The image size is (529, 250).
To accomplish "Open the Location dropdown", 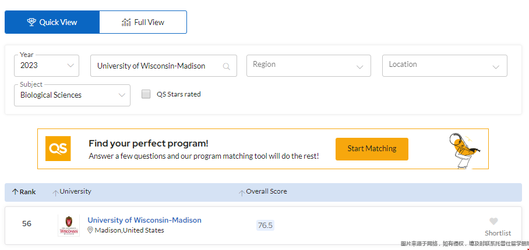I will [444, 66].
